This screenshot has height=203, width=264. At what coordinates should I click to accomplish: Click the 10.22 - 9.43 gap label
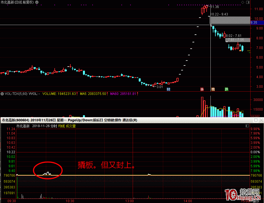(x=219, y=14)
